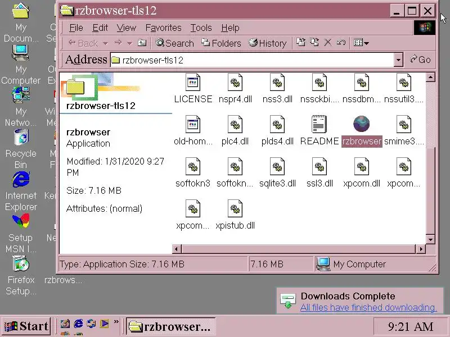The width and height of the screenshot is (450, 337).
Task: Click Show Desktop quick launch icon
Action: click(65, 324)
